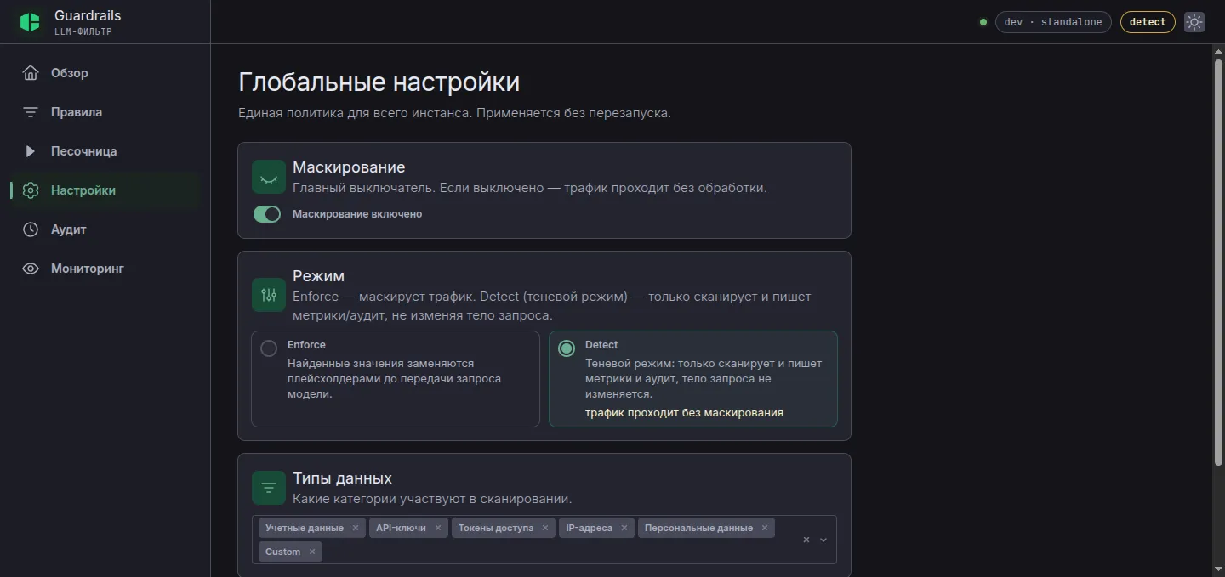Click the Единая политика subtitle text

tap(454, 113)
